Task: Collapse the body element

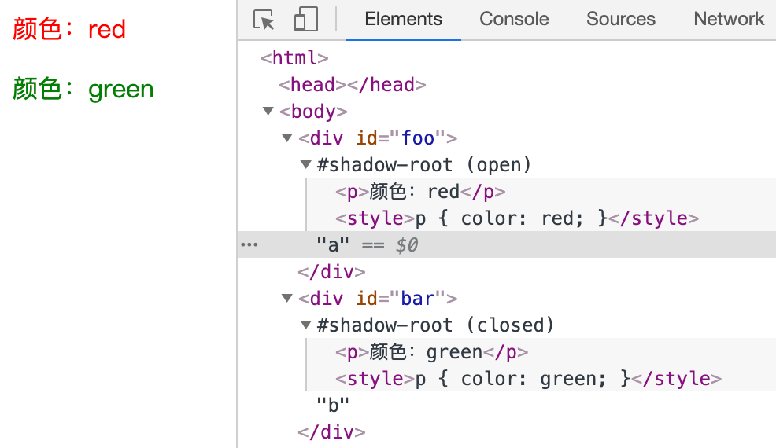Action: (x=268, y=112)
